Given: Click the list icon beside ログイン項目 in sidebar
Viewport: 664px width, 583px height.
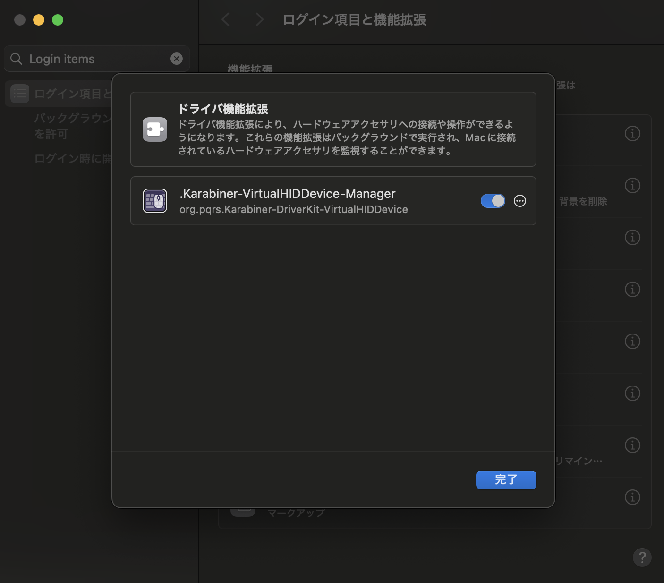Looking at the screenshot, I should (19, 93).
